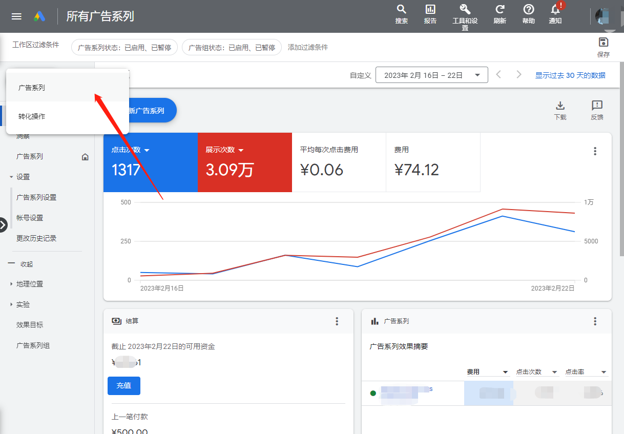Open the 帮助 help icon
Screen dimensions: 624x434
529,14
